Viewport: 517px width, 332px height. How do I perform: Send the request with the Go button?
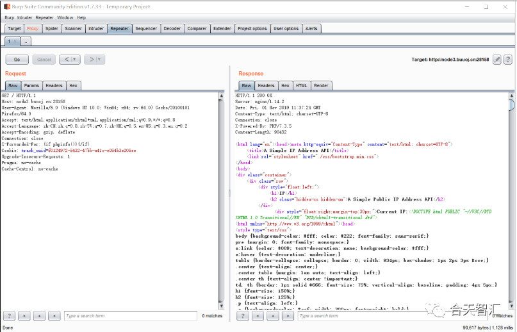[17, 60]
